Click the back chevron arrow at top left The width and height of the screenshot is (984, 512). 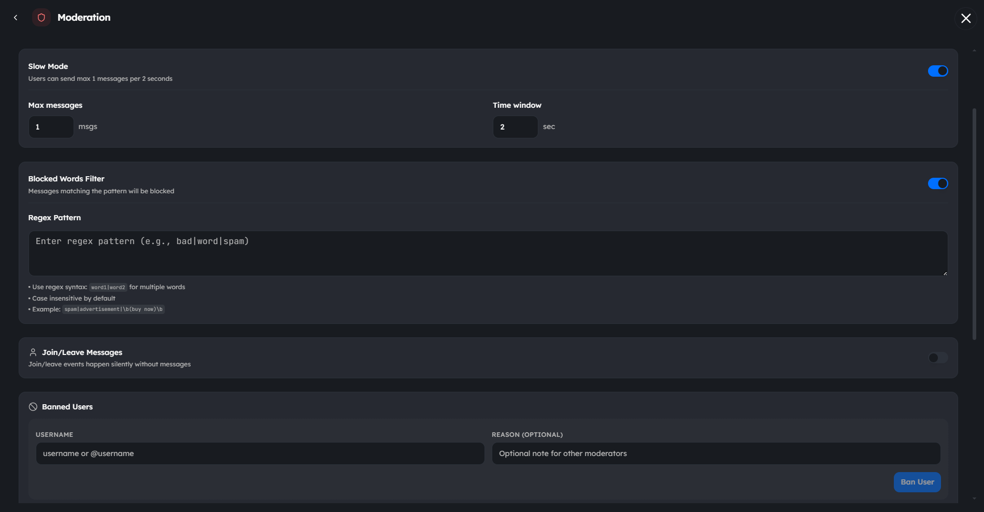(15, 17)
